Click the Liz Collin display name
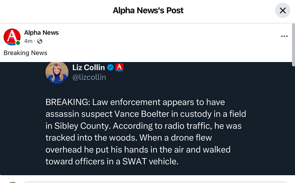The height and width of the screenshot is (183, 295). click(88, 68)
